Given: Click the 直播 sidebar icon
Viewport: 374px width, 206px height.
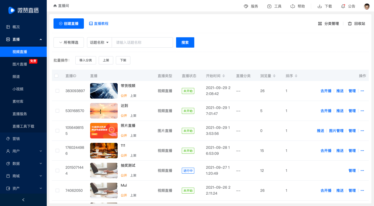Looking at the screenshot, I should tap(8, 39).
